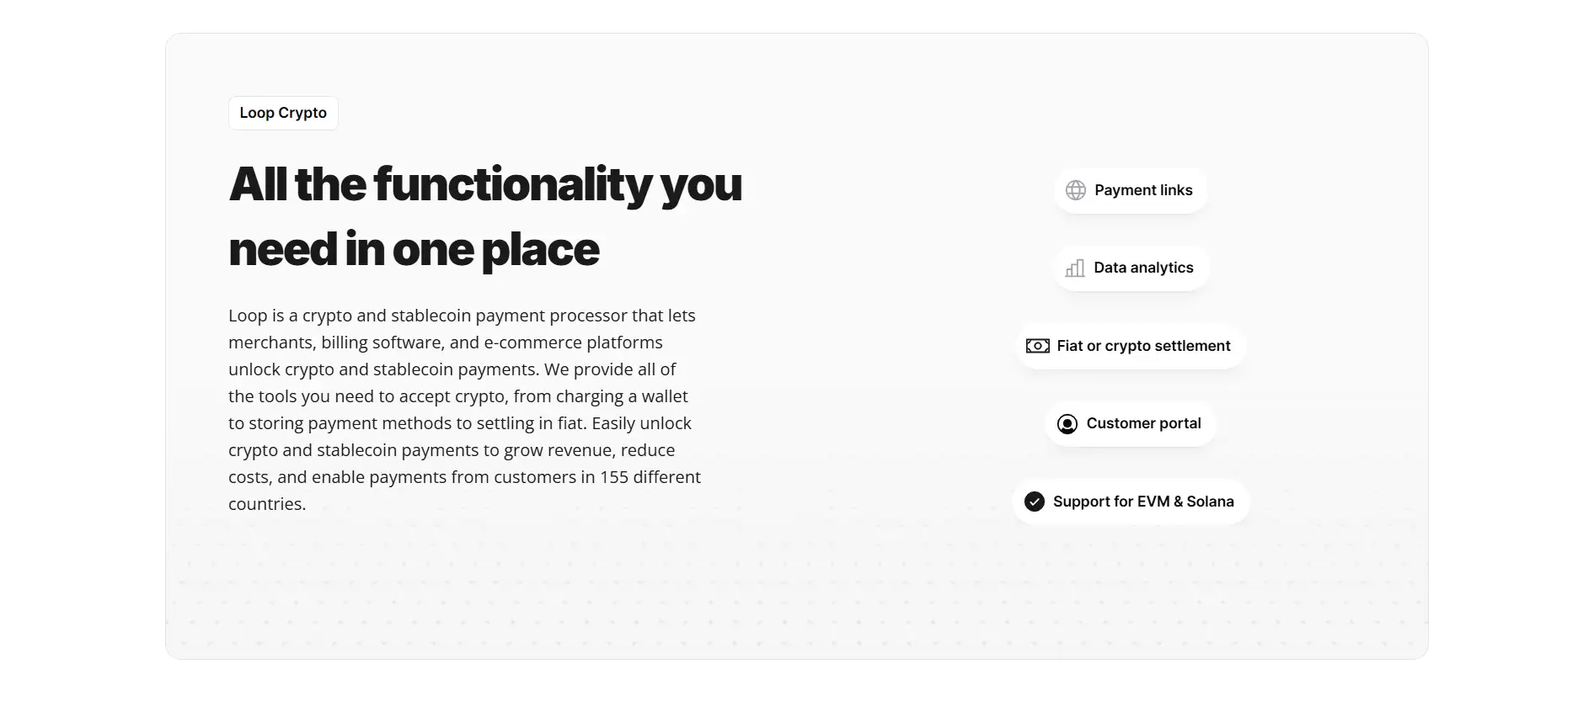Click the user avatar icon for Customer portal

(x=1067, y=424)
